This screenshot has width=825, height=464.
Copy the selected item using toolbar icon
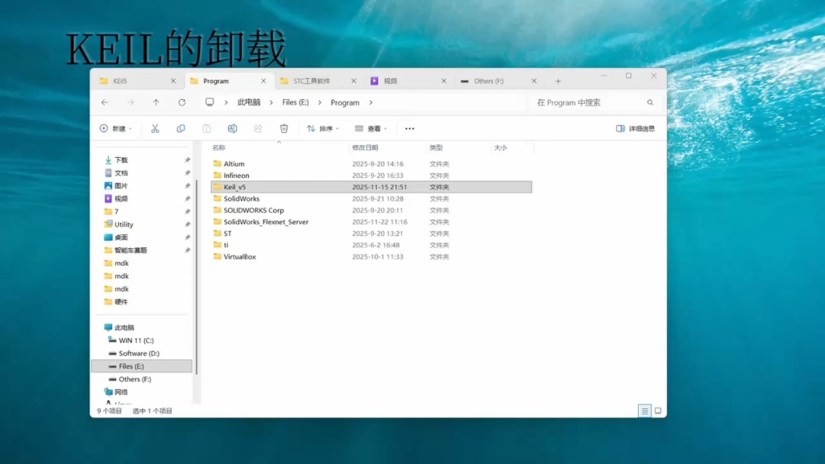(x=180, y=129)
